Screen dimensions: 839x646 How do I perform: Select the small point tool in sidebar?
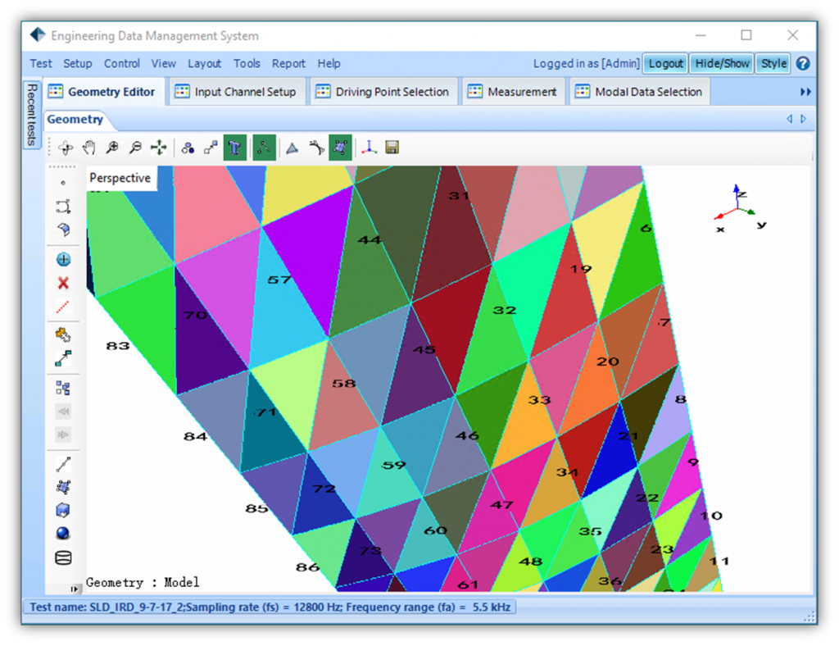(x=63, y=183)
